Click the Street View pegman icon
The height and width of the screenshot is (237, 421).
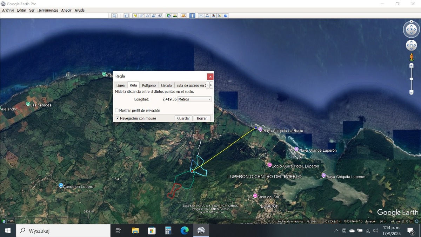coord(411,57)
